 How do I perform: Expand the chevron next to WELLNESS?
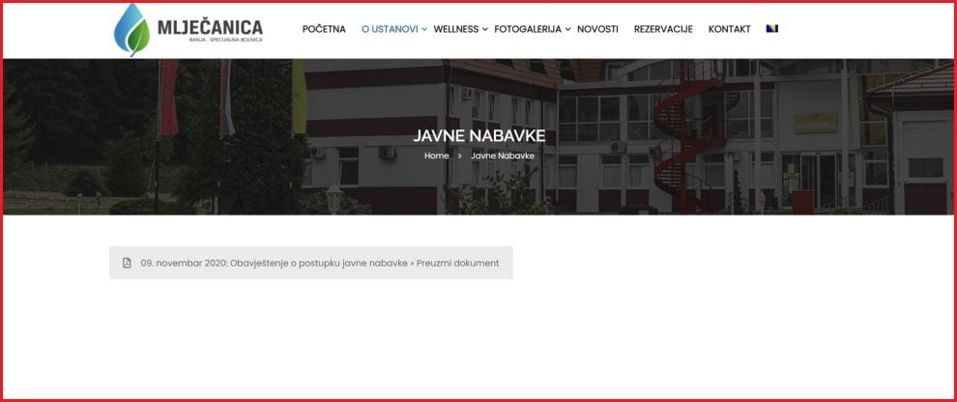[485, 29]
